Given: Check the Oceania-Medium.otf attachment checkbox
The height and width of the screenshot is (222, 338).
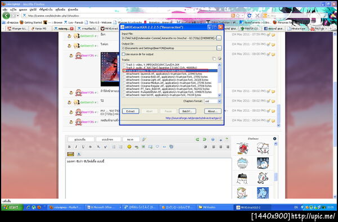Looking at the screenshot, I should (124, 83).
